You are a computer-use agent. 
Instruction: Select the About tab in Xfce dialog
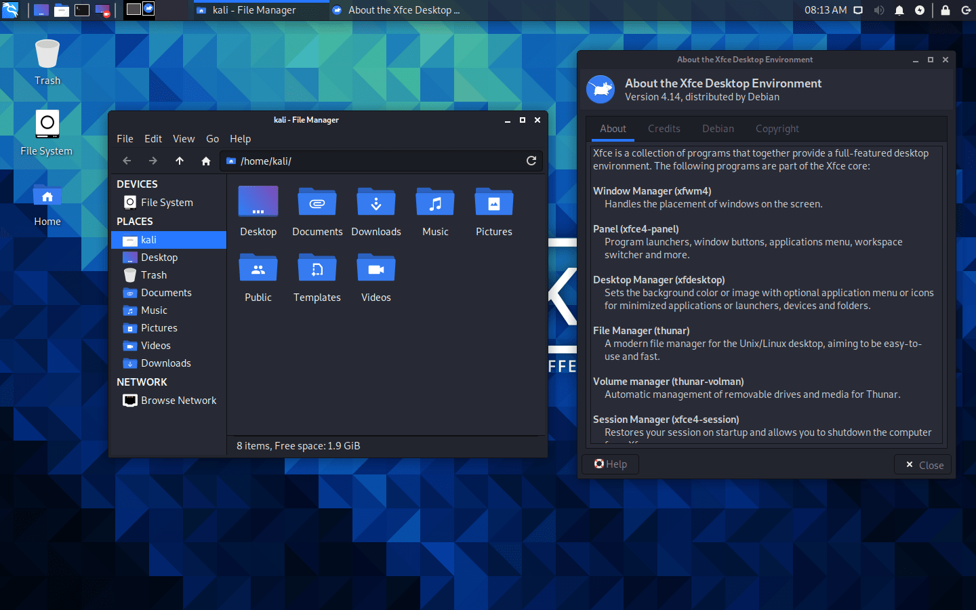[x=613, y=129]
